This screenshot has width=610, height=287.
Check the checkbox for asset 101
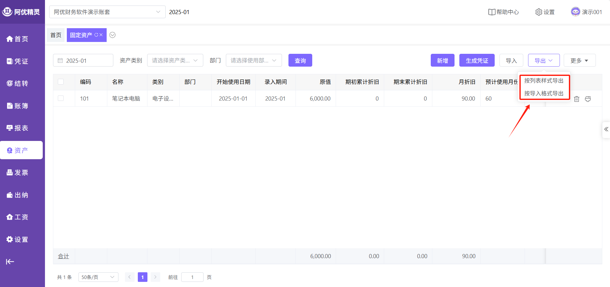coord(61,98)
